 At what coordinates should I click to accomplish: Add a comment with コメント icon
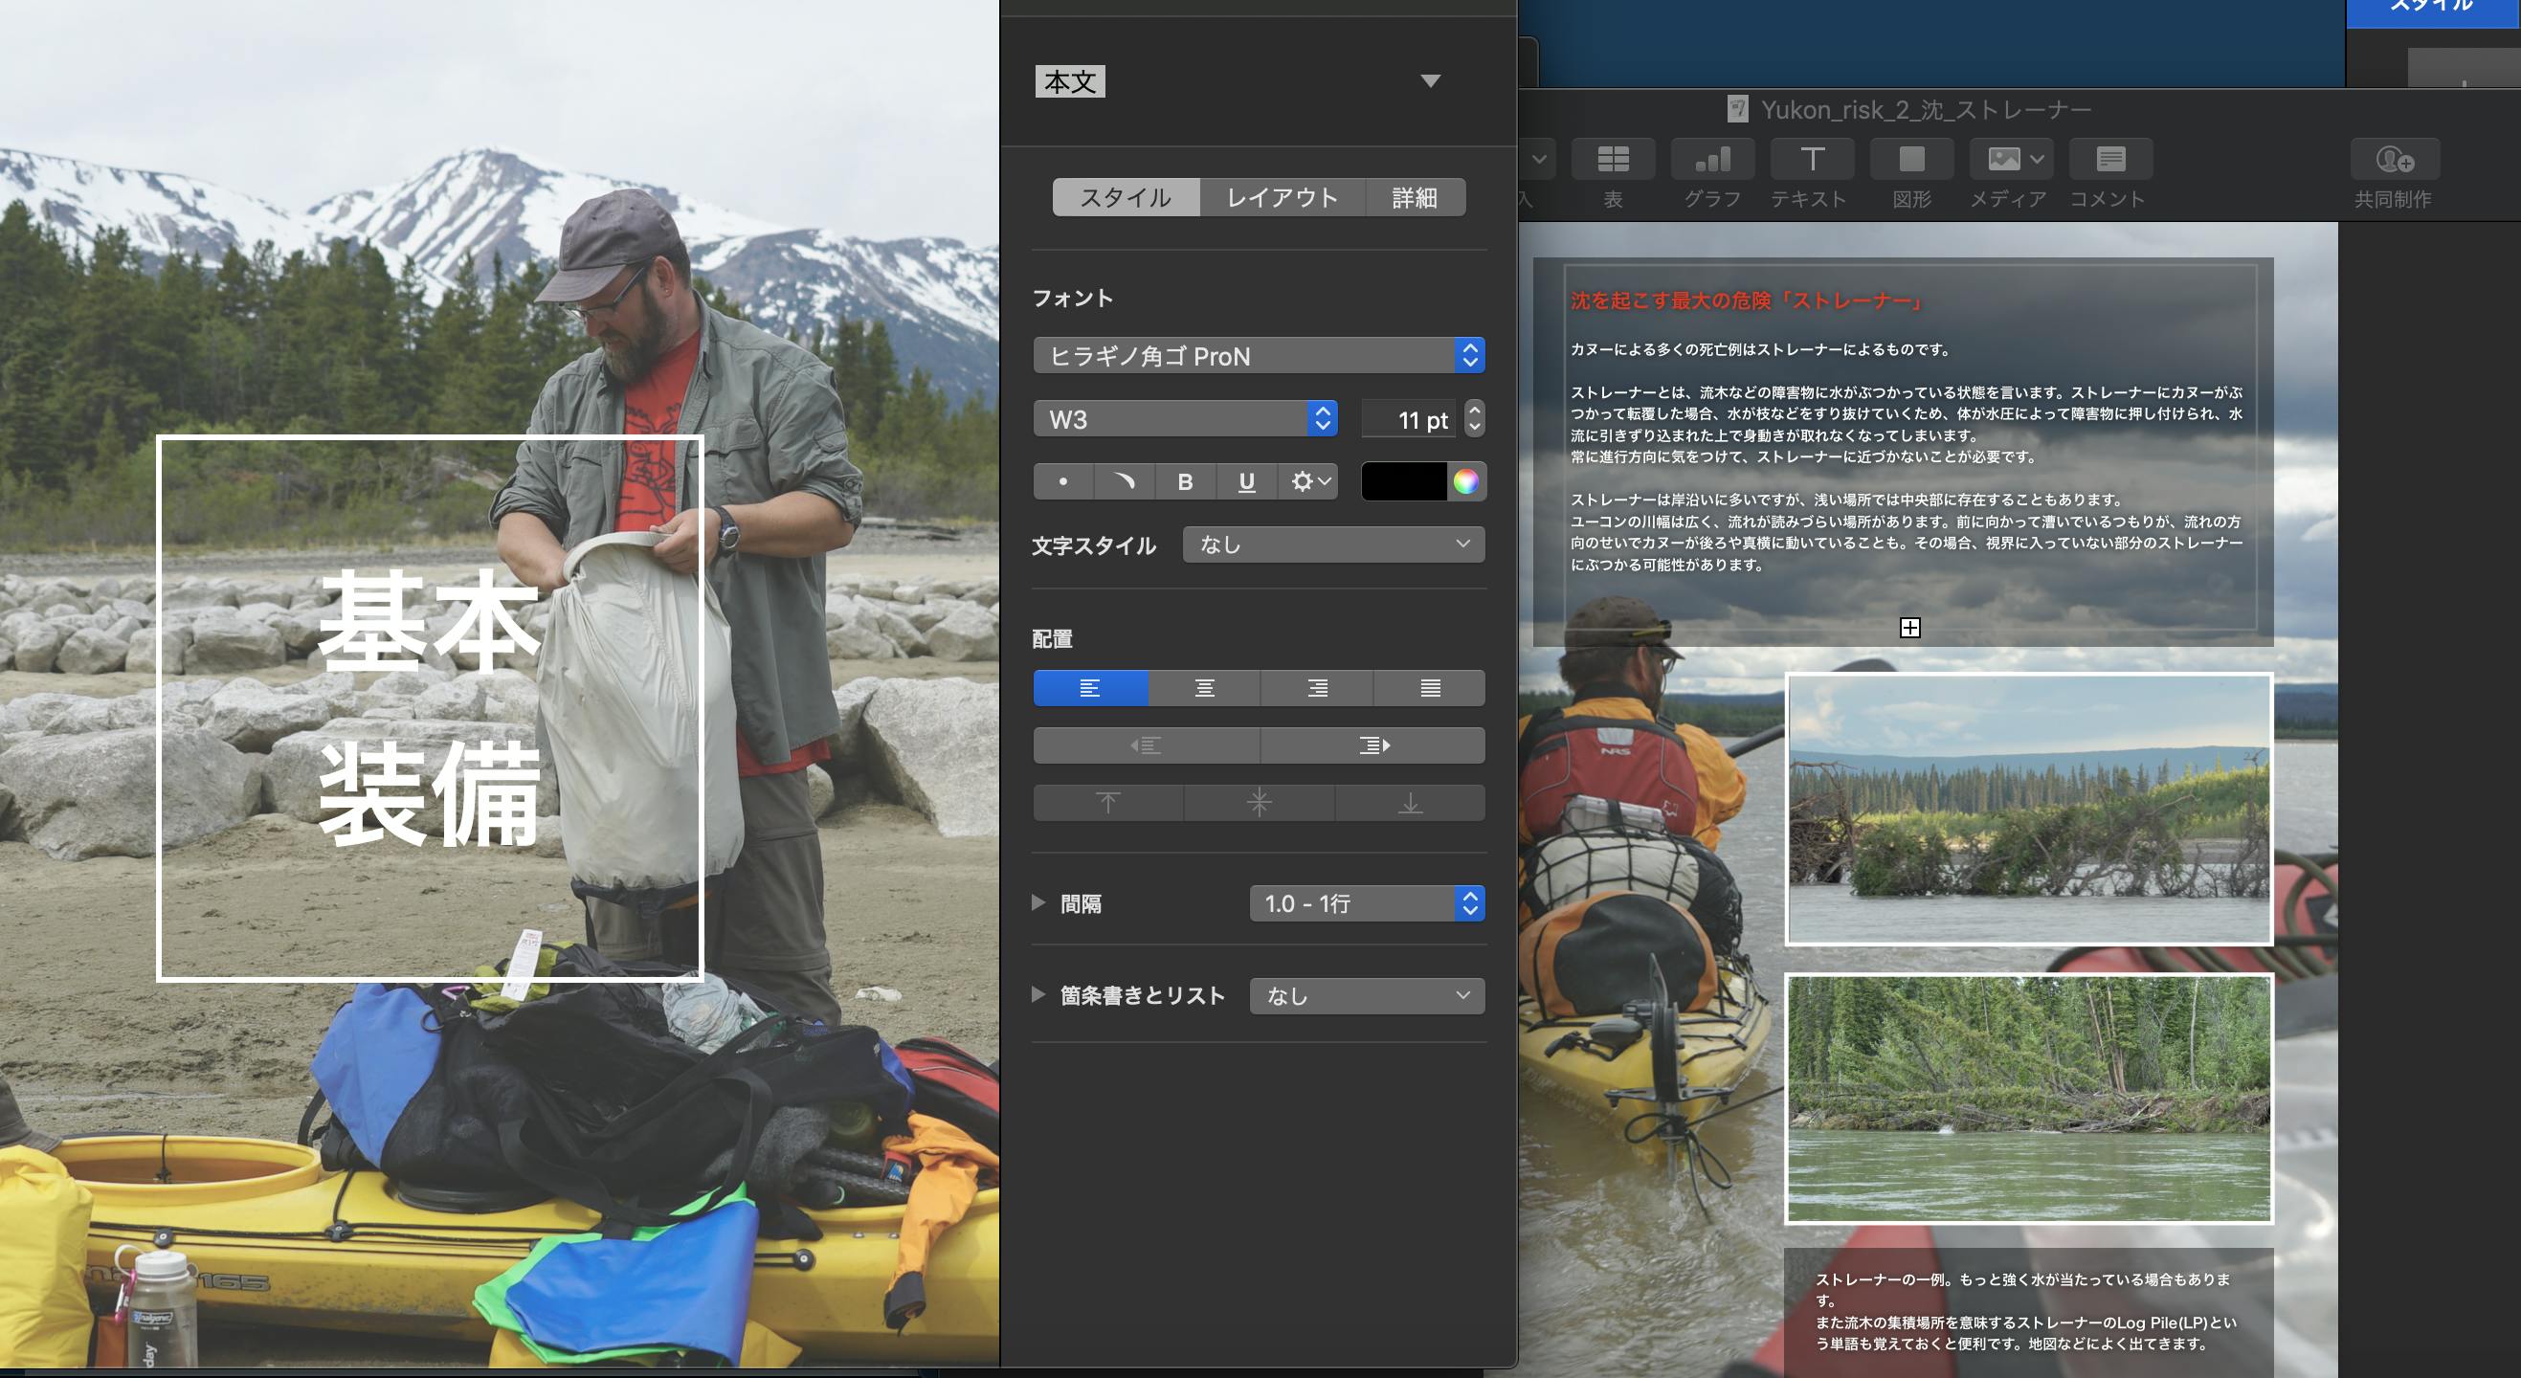pyautogui.click(x=2110, y=160)
